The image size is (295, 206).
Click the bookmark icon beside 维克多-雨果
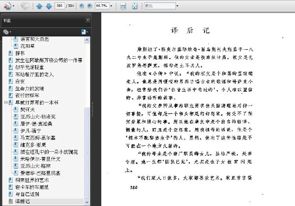coord(16,145)
